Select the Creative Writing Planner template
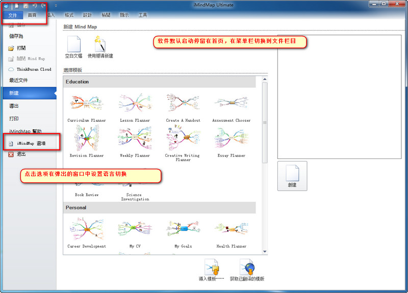The width and height of the screenshot is (408, 293). [x=183, y=144]
